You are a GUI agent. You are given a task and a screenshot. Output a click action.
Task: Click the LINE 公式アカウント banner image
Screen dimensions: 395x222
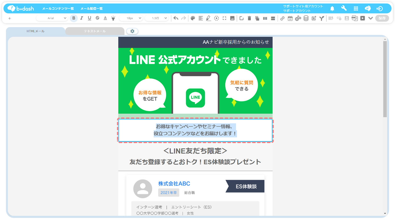tap(195, 81)
